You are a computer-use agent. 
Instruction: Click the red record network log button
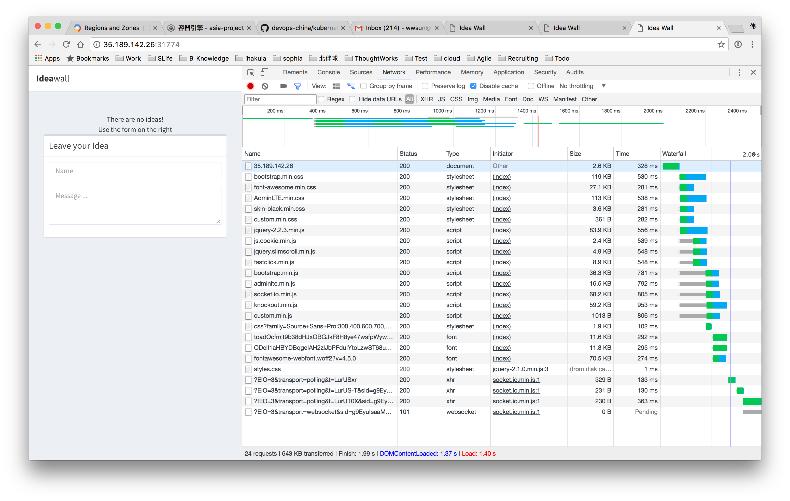[x=250, y=86]
